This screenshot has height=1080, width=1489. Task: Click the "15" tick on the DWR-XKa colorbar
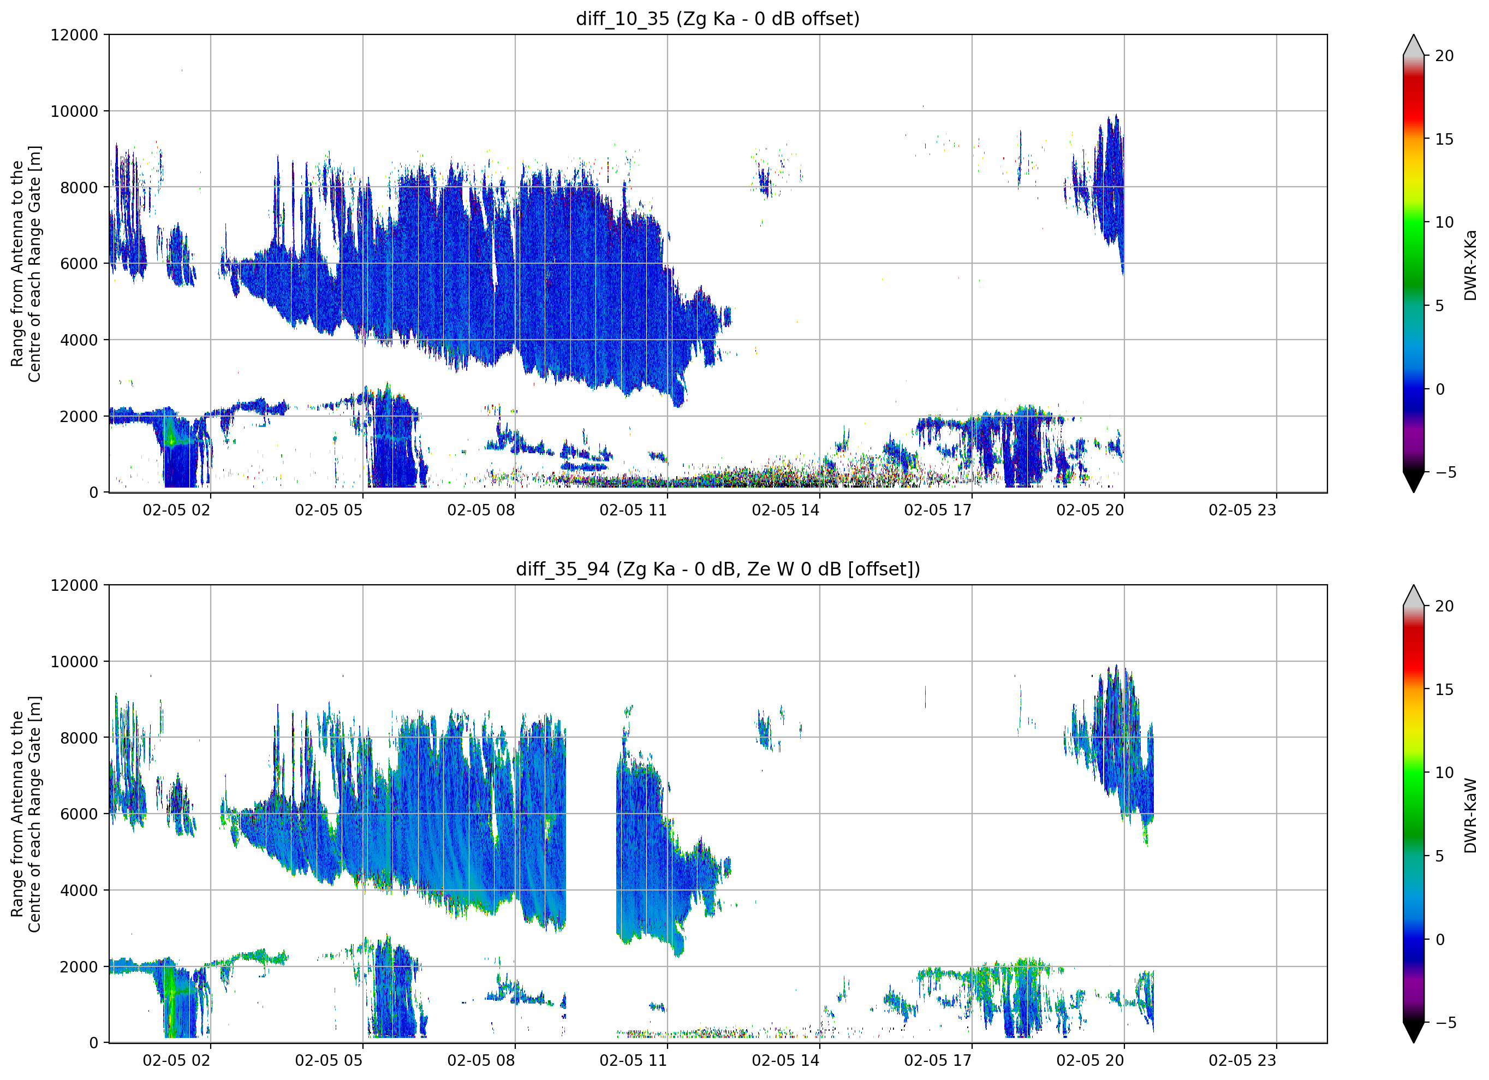coord(1444,139)
